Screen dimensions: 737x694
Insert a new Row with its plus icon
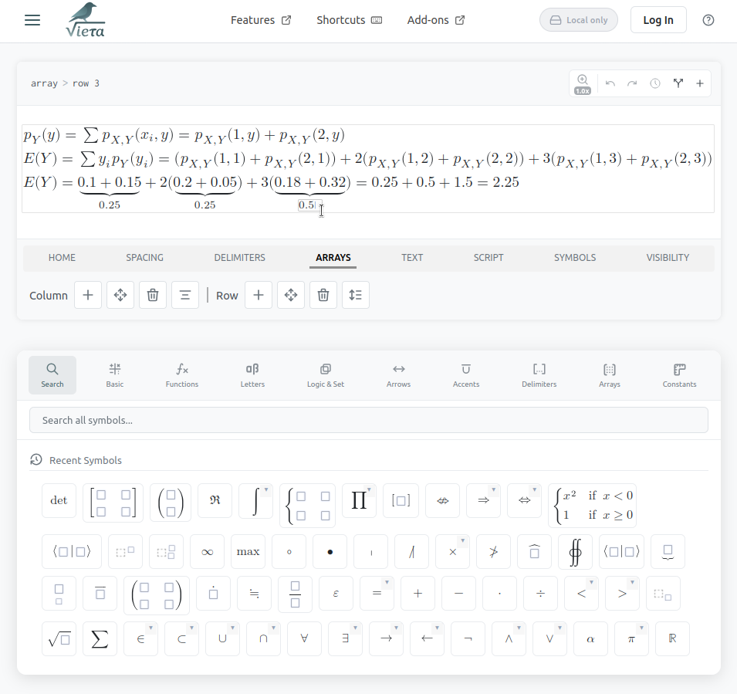pos(258,295)
